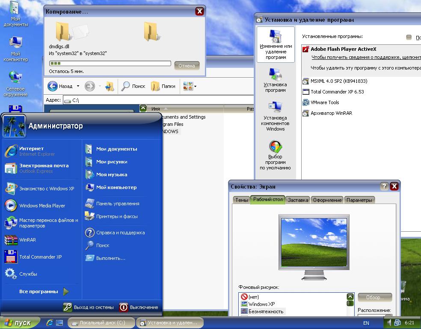Click the Поиск search toolbar button
The width and height of the screenshot is (421, 329).
[x=134, y=86]
